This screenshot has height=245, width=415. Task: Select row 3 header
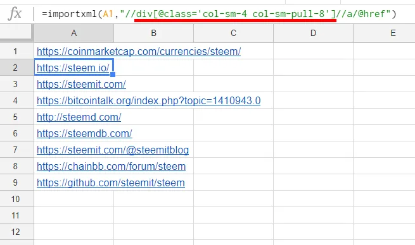[15, 84]
